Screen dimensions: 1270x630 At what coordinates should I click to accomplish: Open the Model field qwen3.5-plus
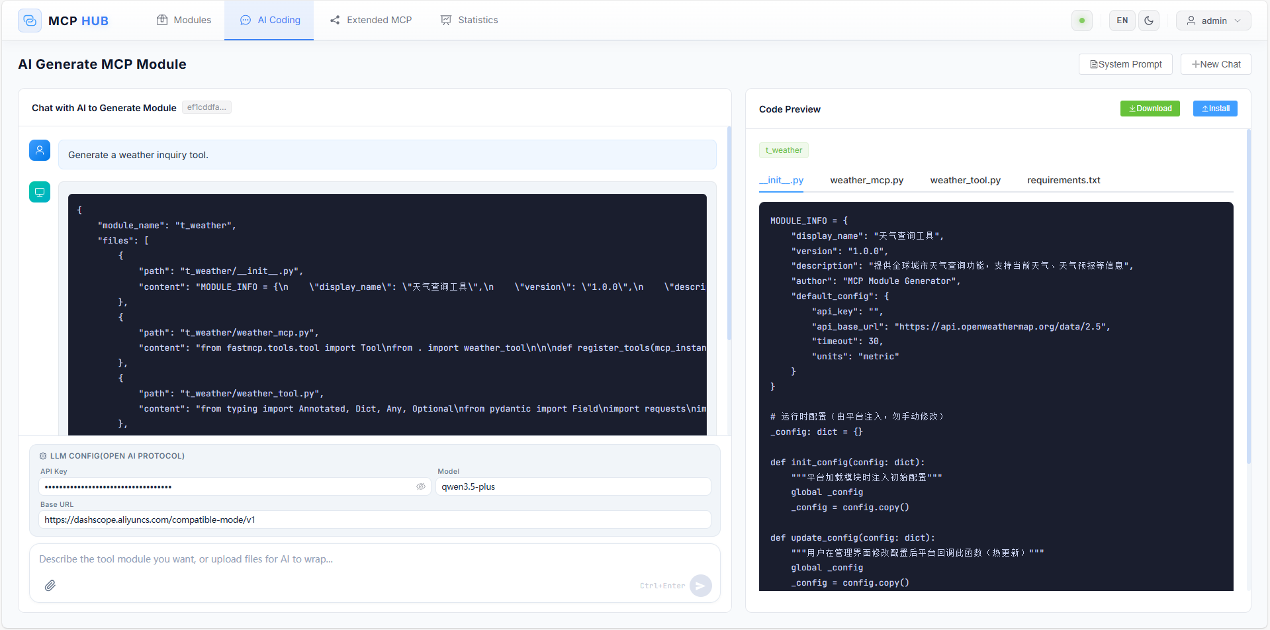click(572, 486)
